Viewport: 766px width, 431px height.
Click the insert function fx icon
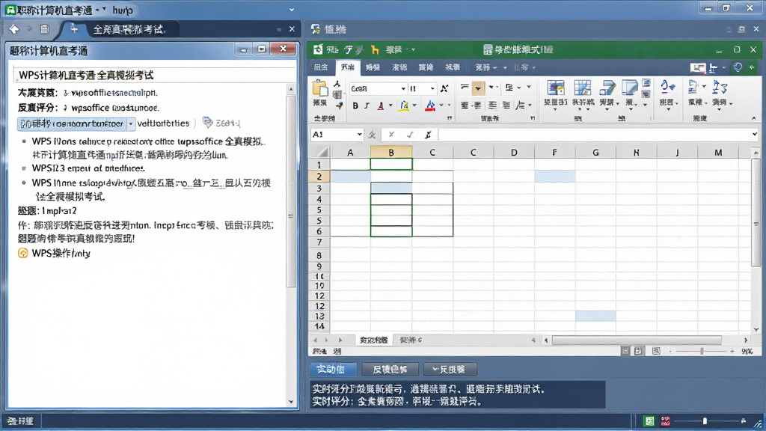(x=428, y=135)
